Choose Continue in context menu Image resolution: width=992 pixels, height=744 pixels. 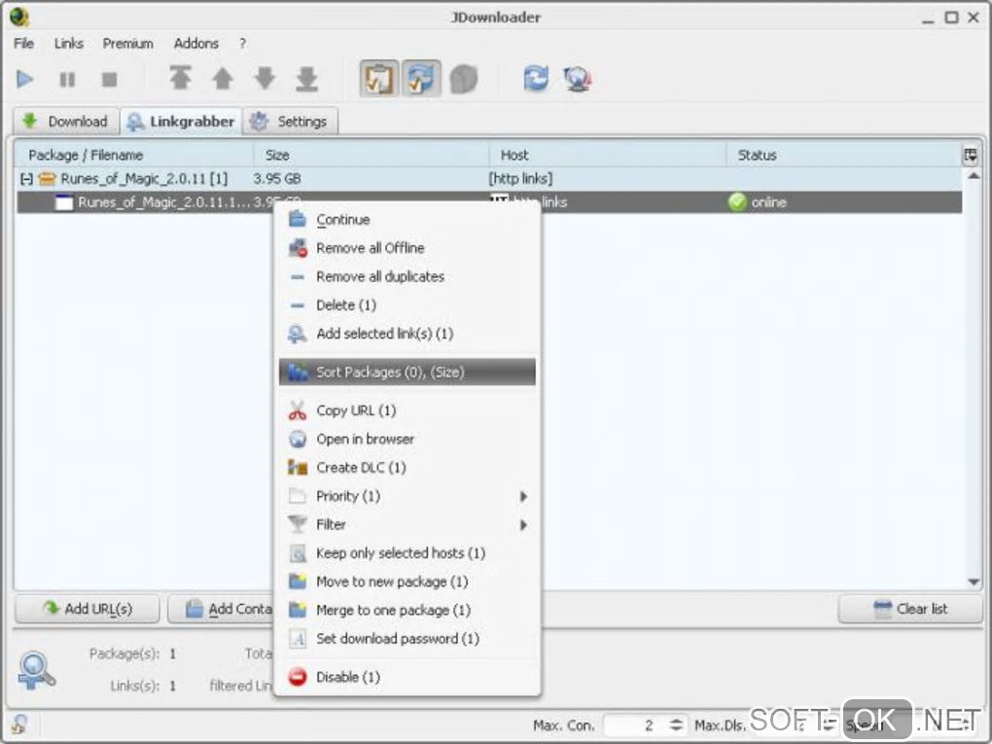407,220
